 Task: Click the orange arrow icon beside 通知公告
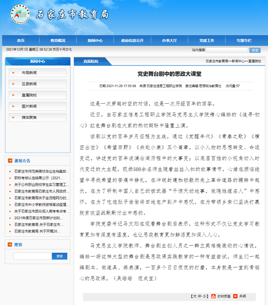click(10, 161)
